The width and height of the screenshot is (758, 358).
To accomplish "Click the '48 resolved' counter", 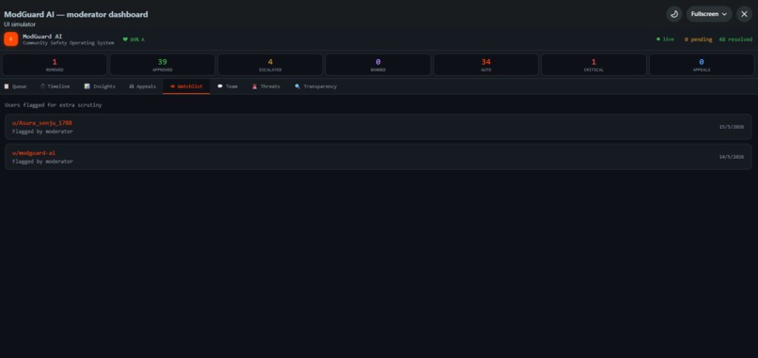I will (735, 39).
